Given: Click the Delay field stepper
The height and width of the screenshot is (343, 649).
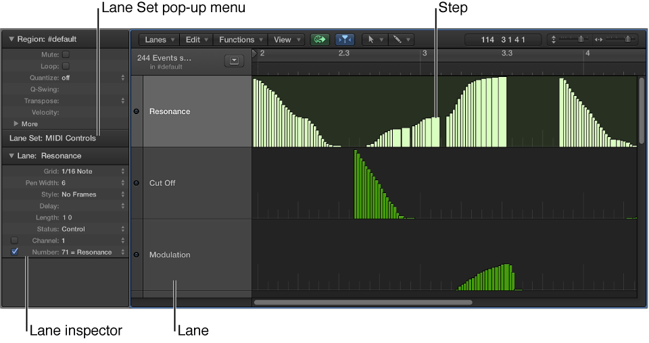Looking at the screenshot, I should click(x=122, y=206).
